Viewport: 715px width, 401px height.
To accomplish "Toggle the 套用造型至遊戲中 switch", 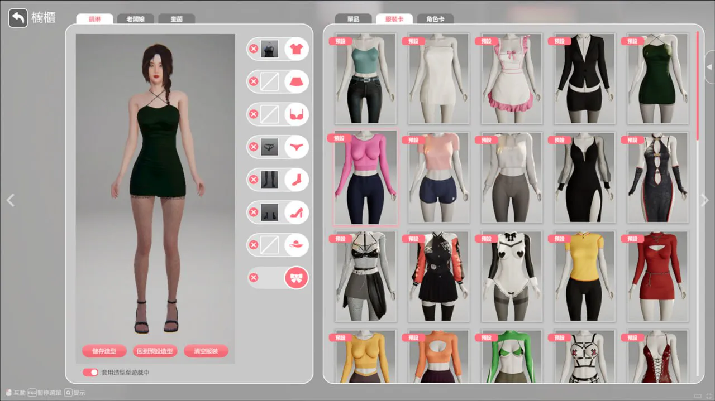I will [90, 373].
